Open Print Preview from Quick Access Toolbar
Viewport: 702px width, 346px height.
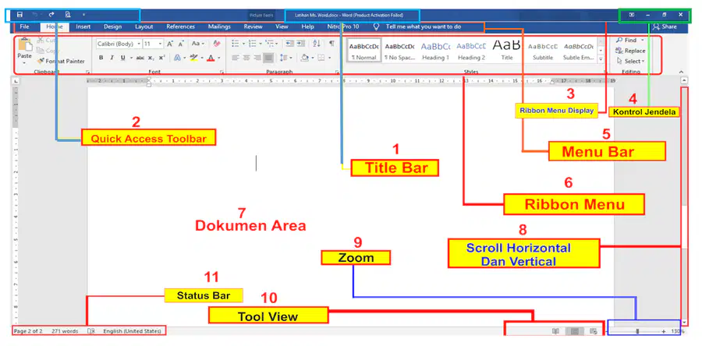point(68,15)
